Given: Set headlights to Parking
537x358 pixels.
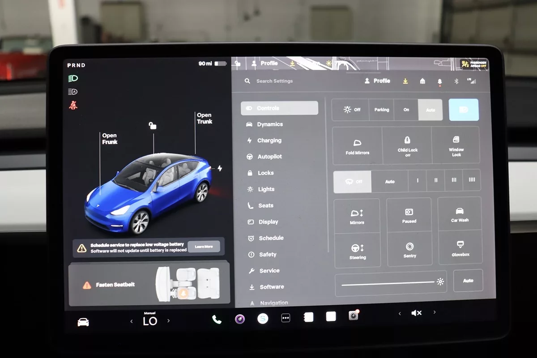Looking at the screenshot, I should (x=382, y=110).
